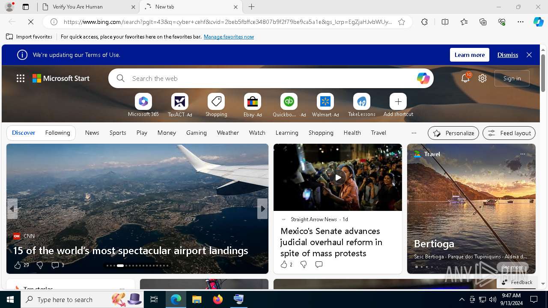Add this page to favorites

(x=402, y=22)
